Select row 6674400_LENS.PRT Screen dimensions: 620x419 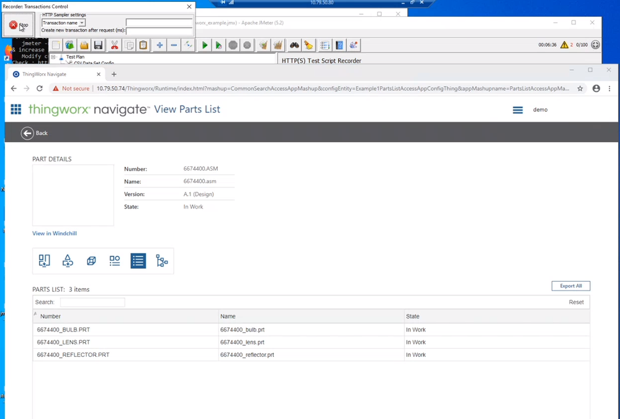[x=311, y=342]
